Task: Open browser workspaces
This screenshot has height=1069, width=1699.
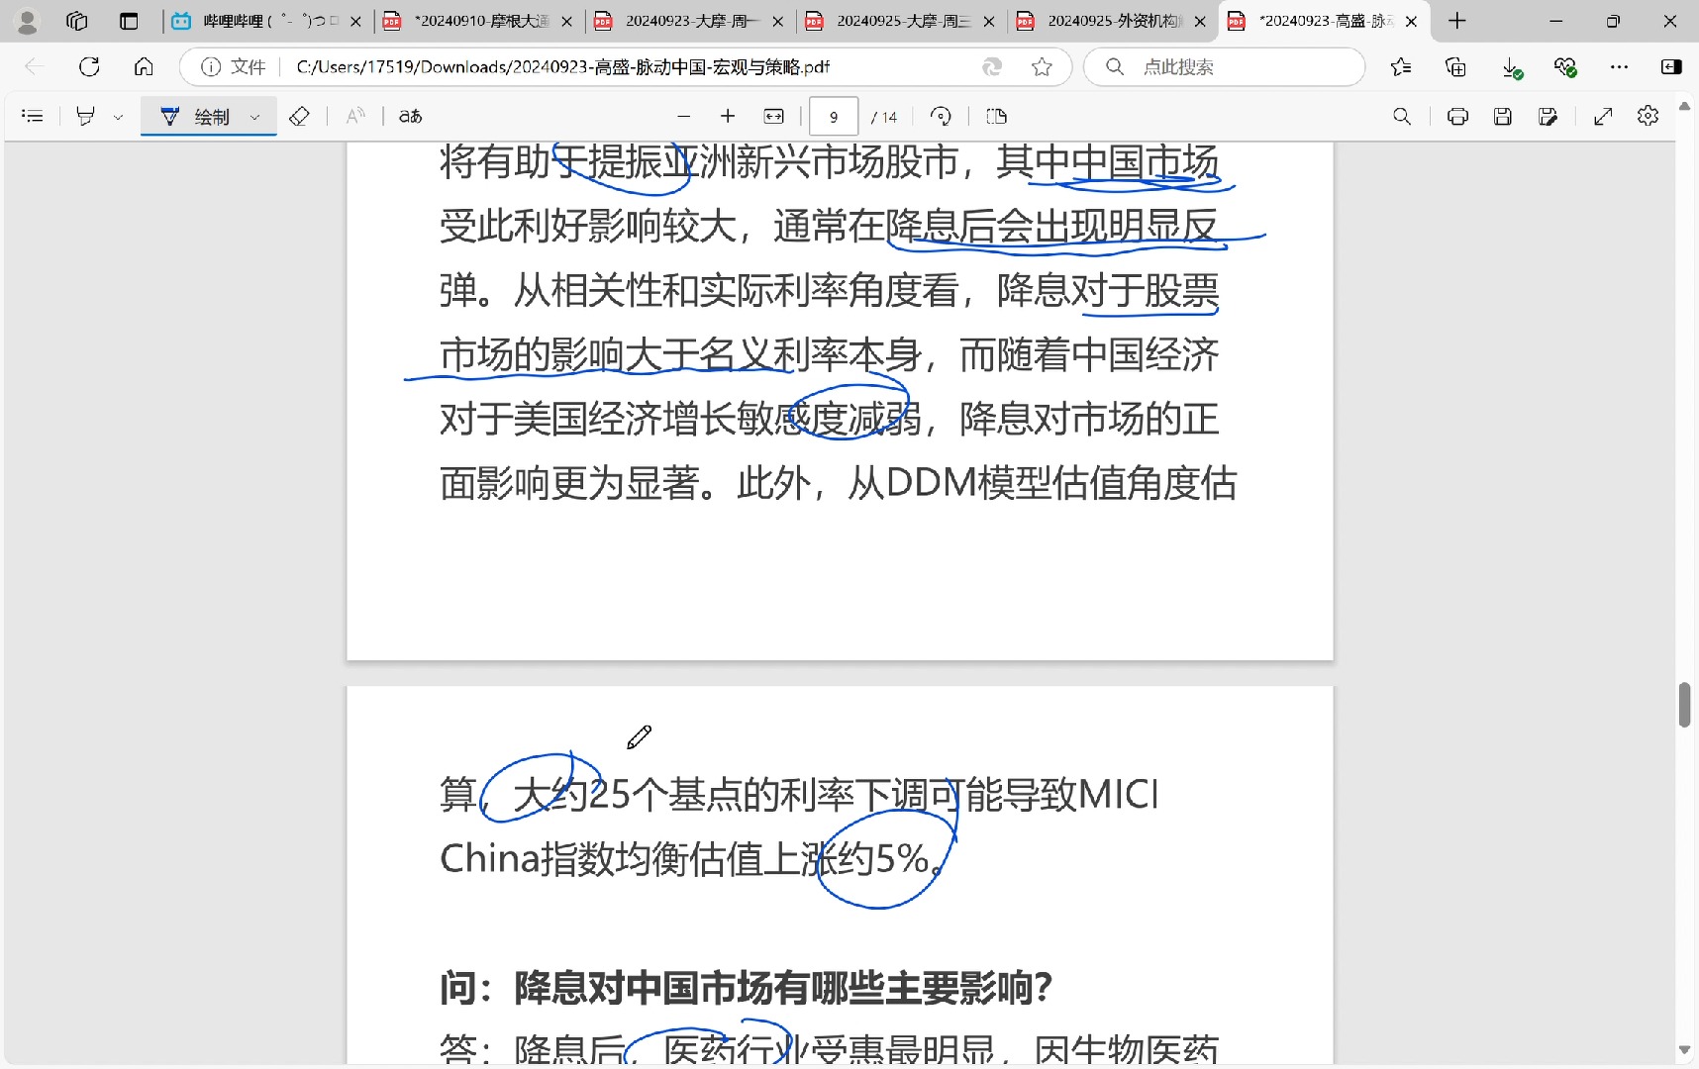Action: tap(77, 21)
